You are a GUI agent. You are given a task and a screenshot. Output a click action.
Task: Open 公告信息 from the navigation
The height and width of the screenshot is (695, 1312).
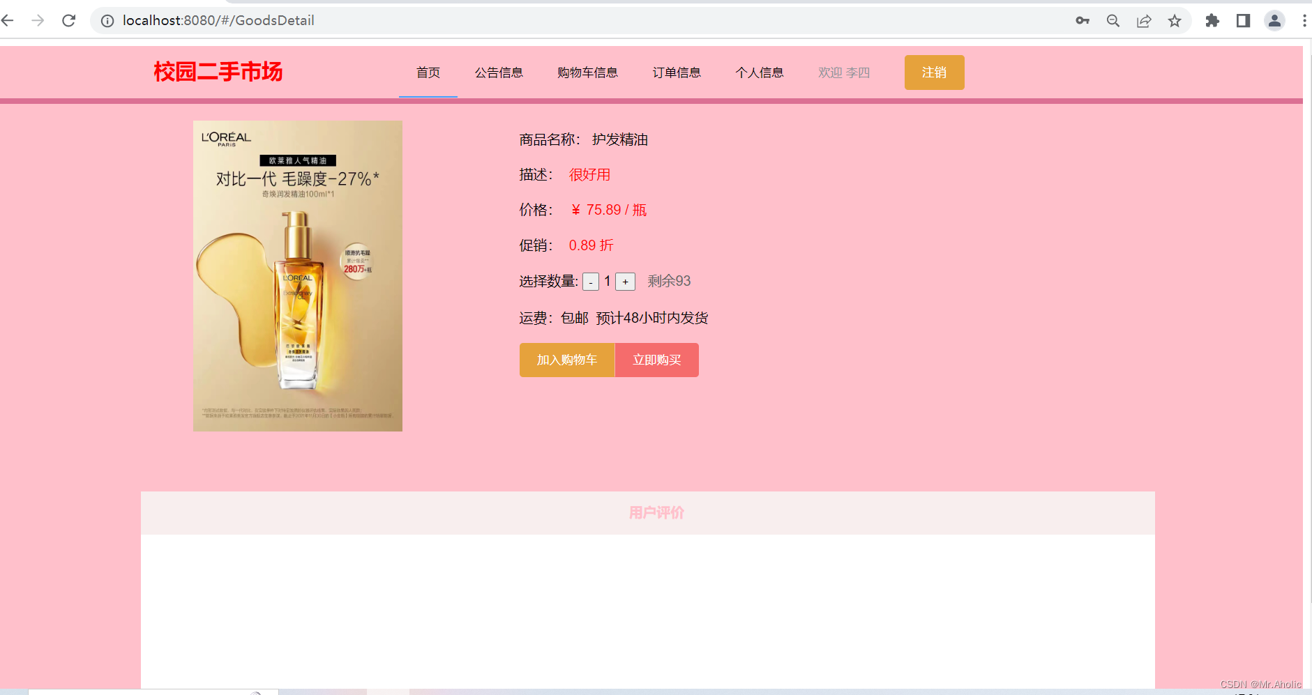tap(499, 72)
